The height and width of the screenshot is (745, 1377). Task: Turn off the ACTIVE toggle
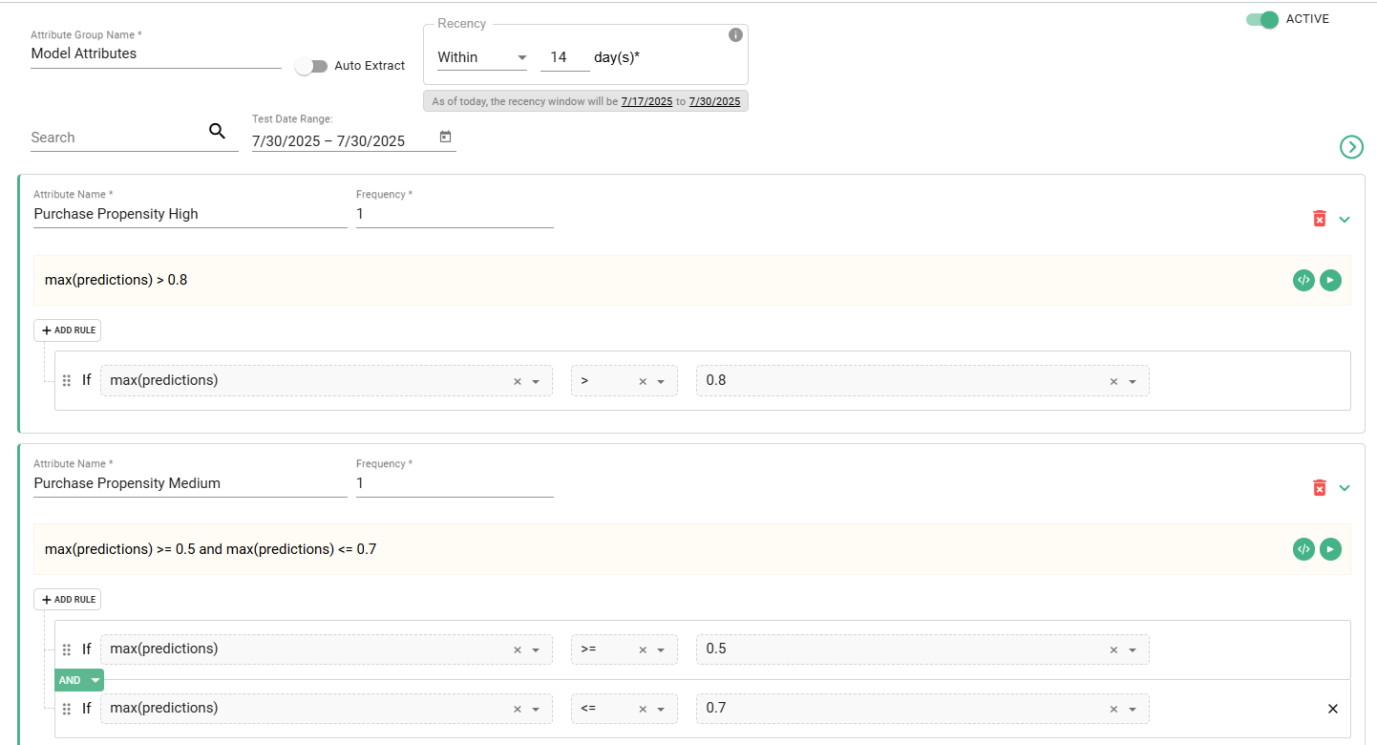pos(1261,20)
